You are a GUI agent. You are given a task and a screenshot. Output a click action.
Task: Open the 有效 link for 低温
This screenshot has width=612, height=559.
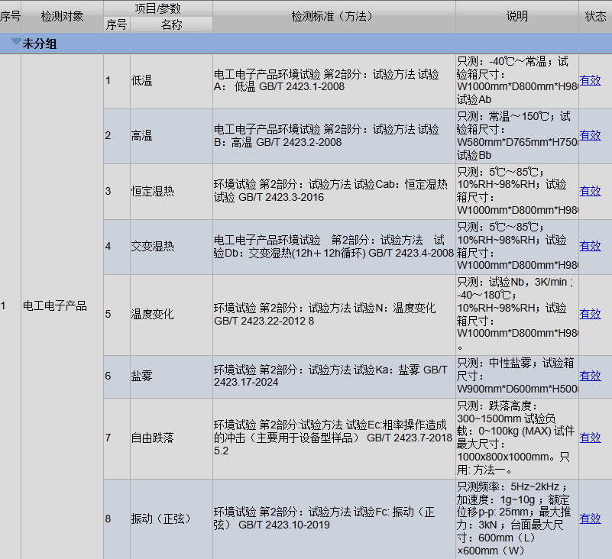(x=590, y=80)
